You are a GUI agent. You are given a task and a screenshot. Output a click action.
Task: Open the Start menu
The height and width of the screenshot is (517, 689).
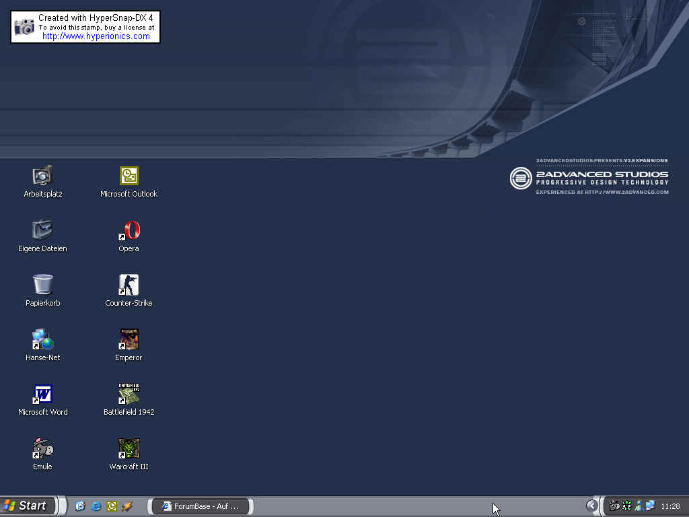point(28,506)
